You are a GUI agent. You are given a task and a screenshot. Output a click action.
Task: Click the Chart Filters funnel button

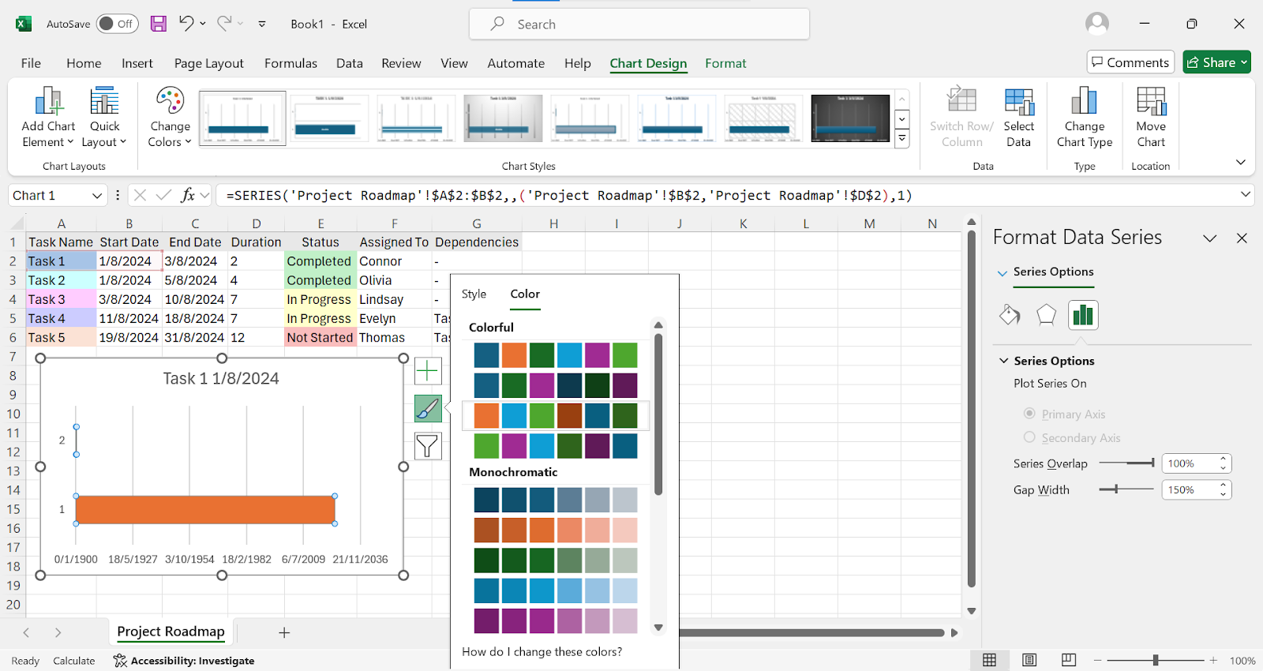tap(428, 447)
